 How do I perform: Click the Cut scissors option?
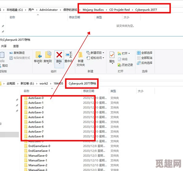point(4,66)
